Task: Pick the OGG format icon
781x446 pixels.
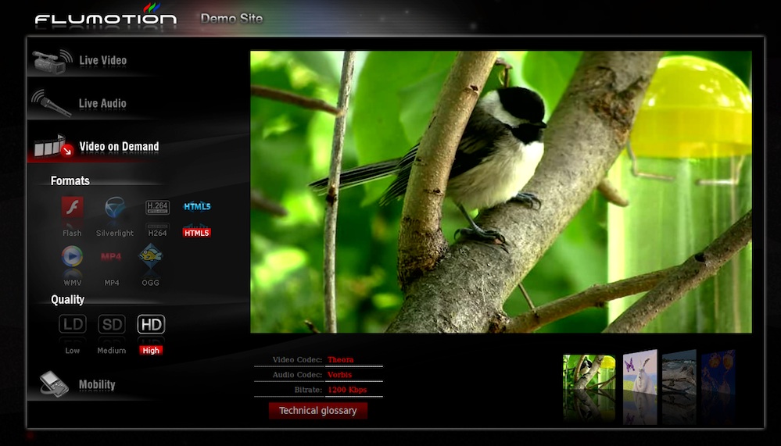Action: coord(151,256)
